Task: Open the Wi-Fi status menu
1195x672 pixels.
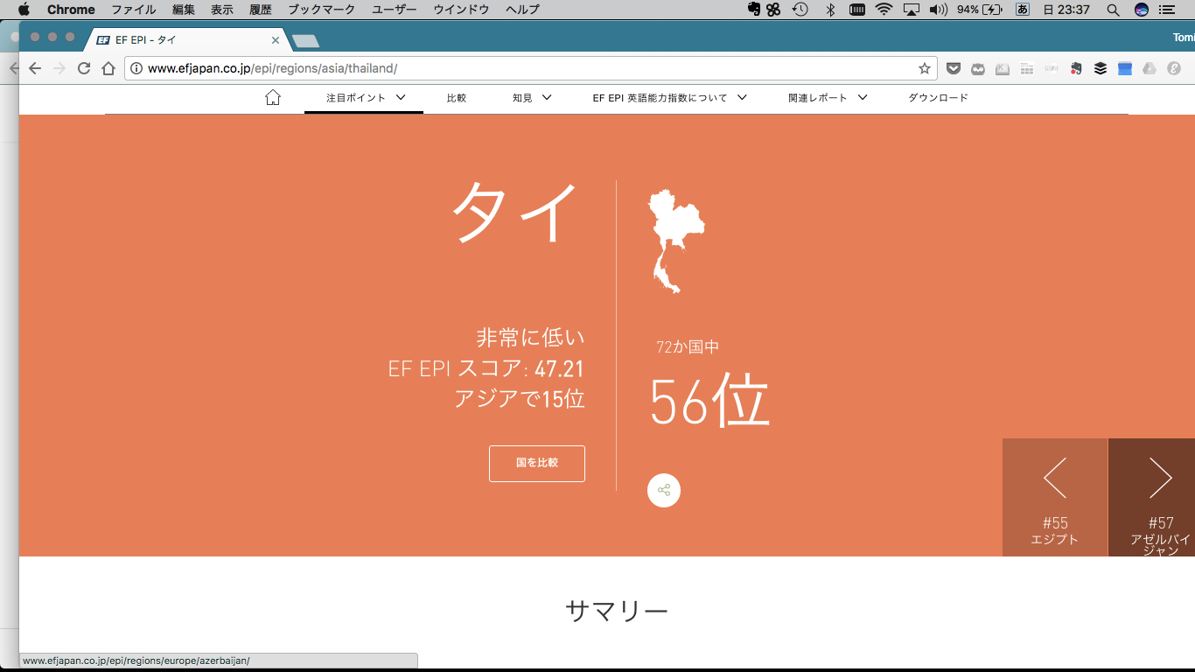Action: click(x=884, y=10)
